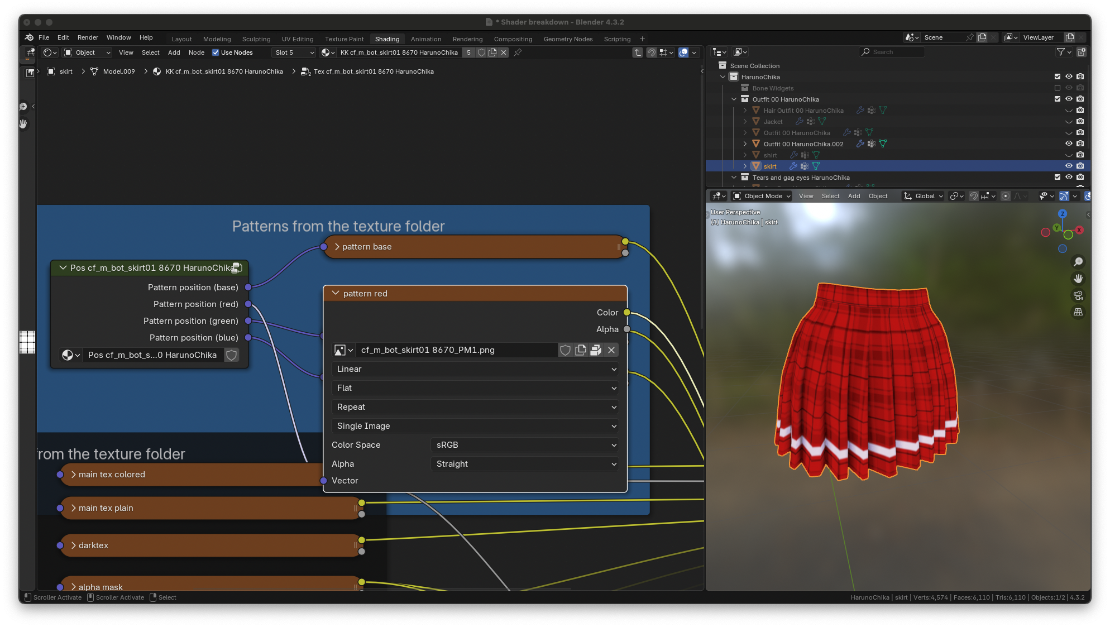
Task: Pin the node editor with the pin icon
Action: click(x=518, y=52)
